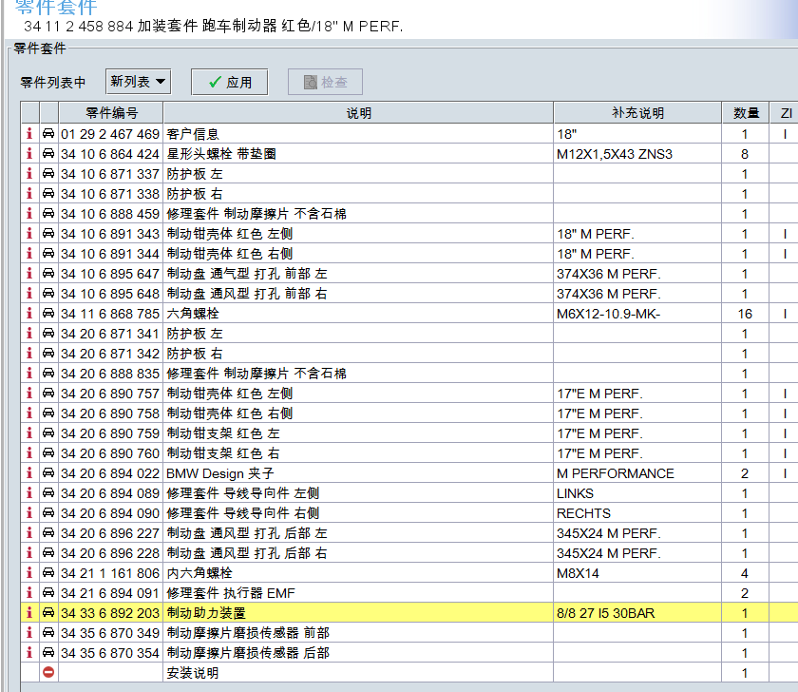Click the 检查 button
Screen dimensions: 798x692
(x=325, y=83)
